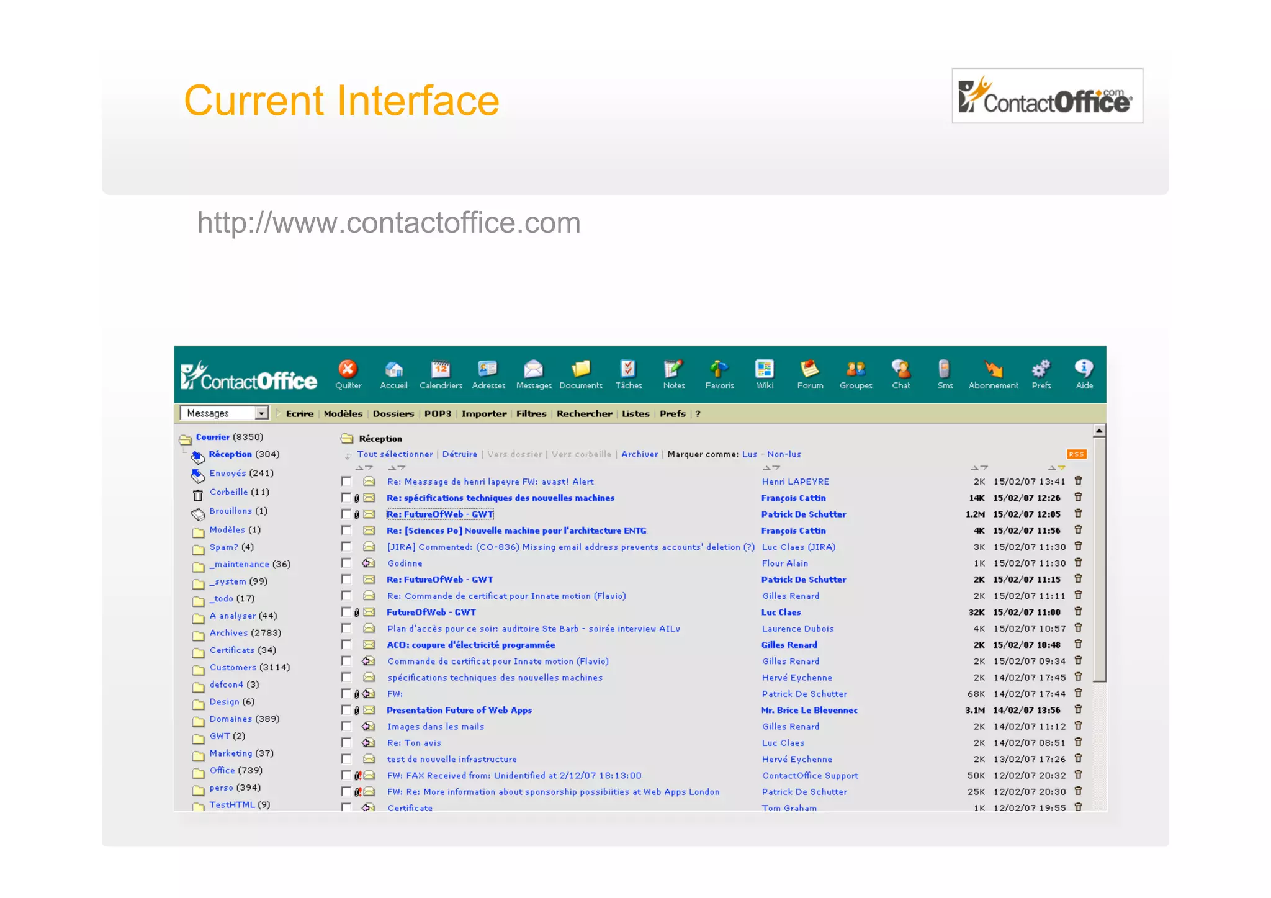
Task: Click the Chat icon
Action: pos(900,369)
